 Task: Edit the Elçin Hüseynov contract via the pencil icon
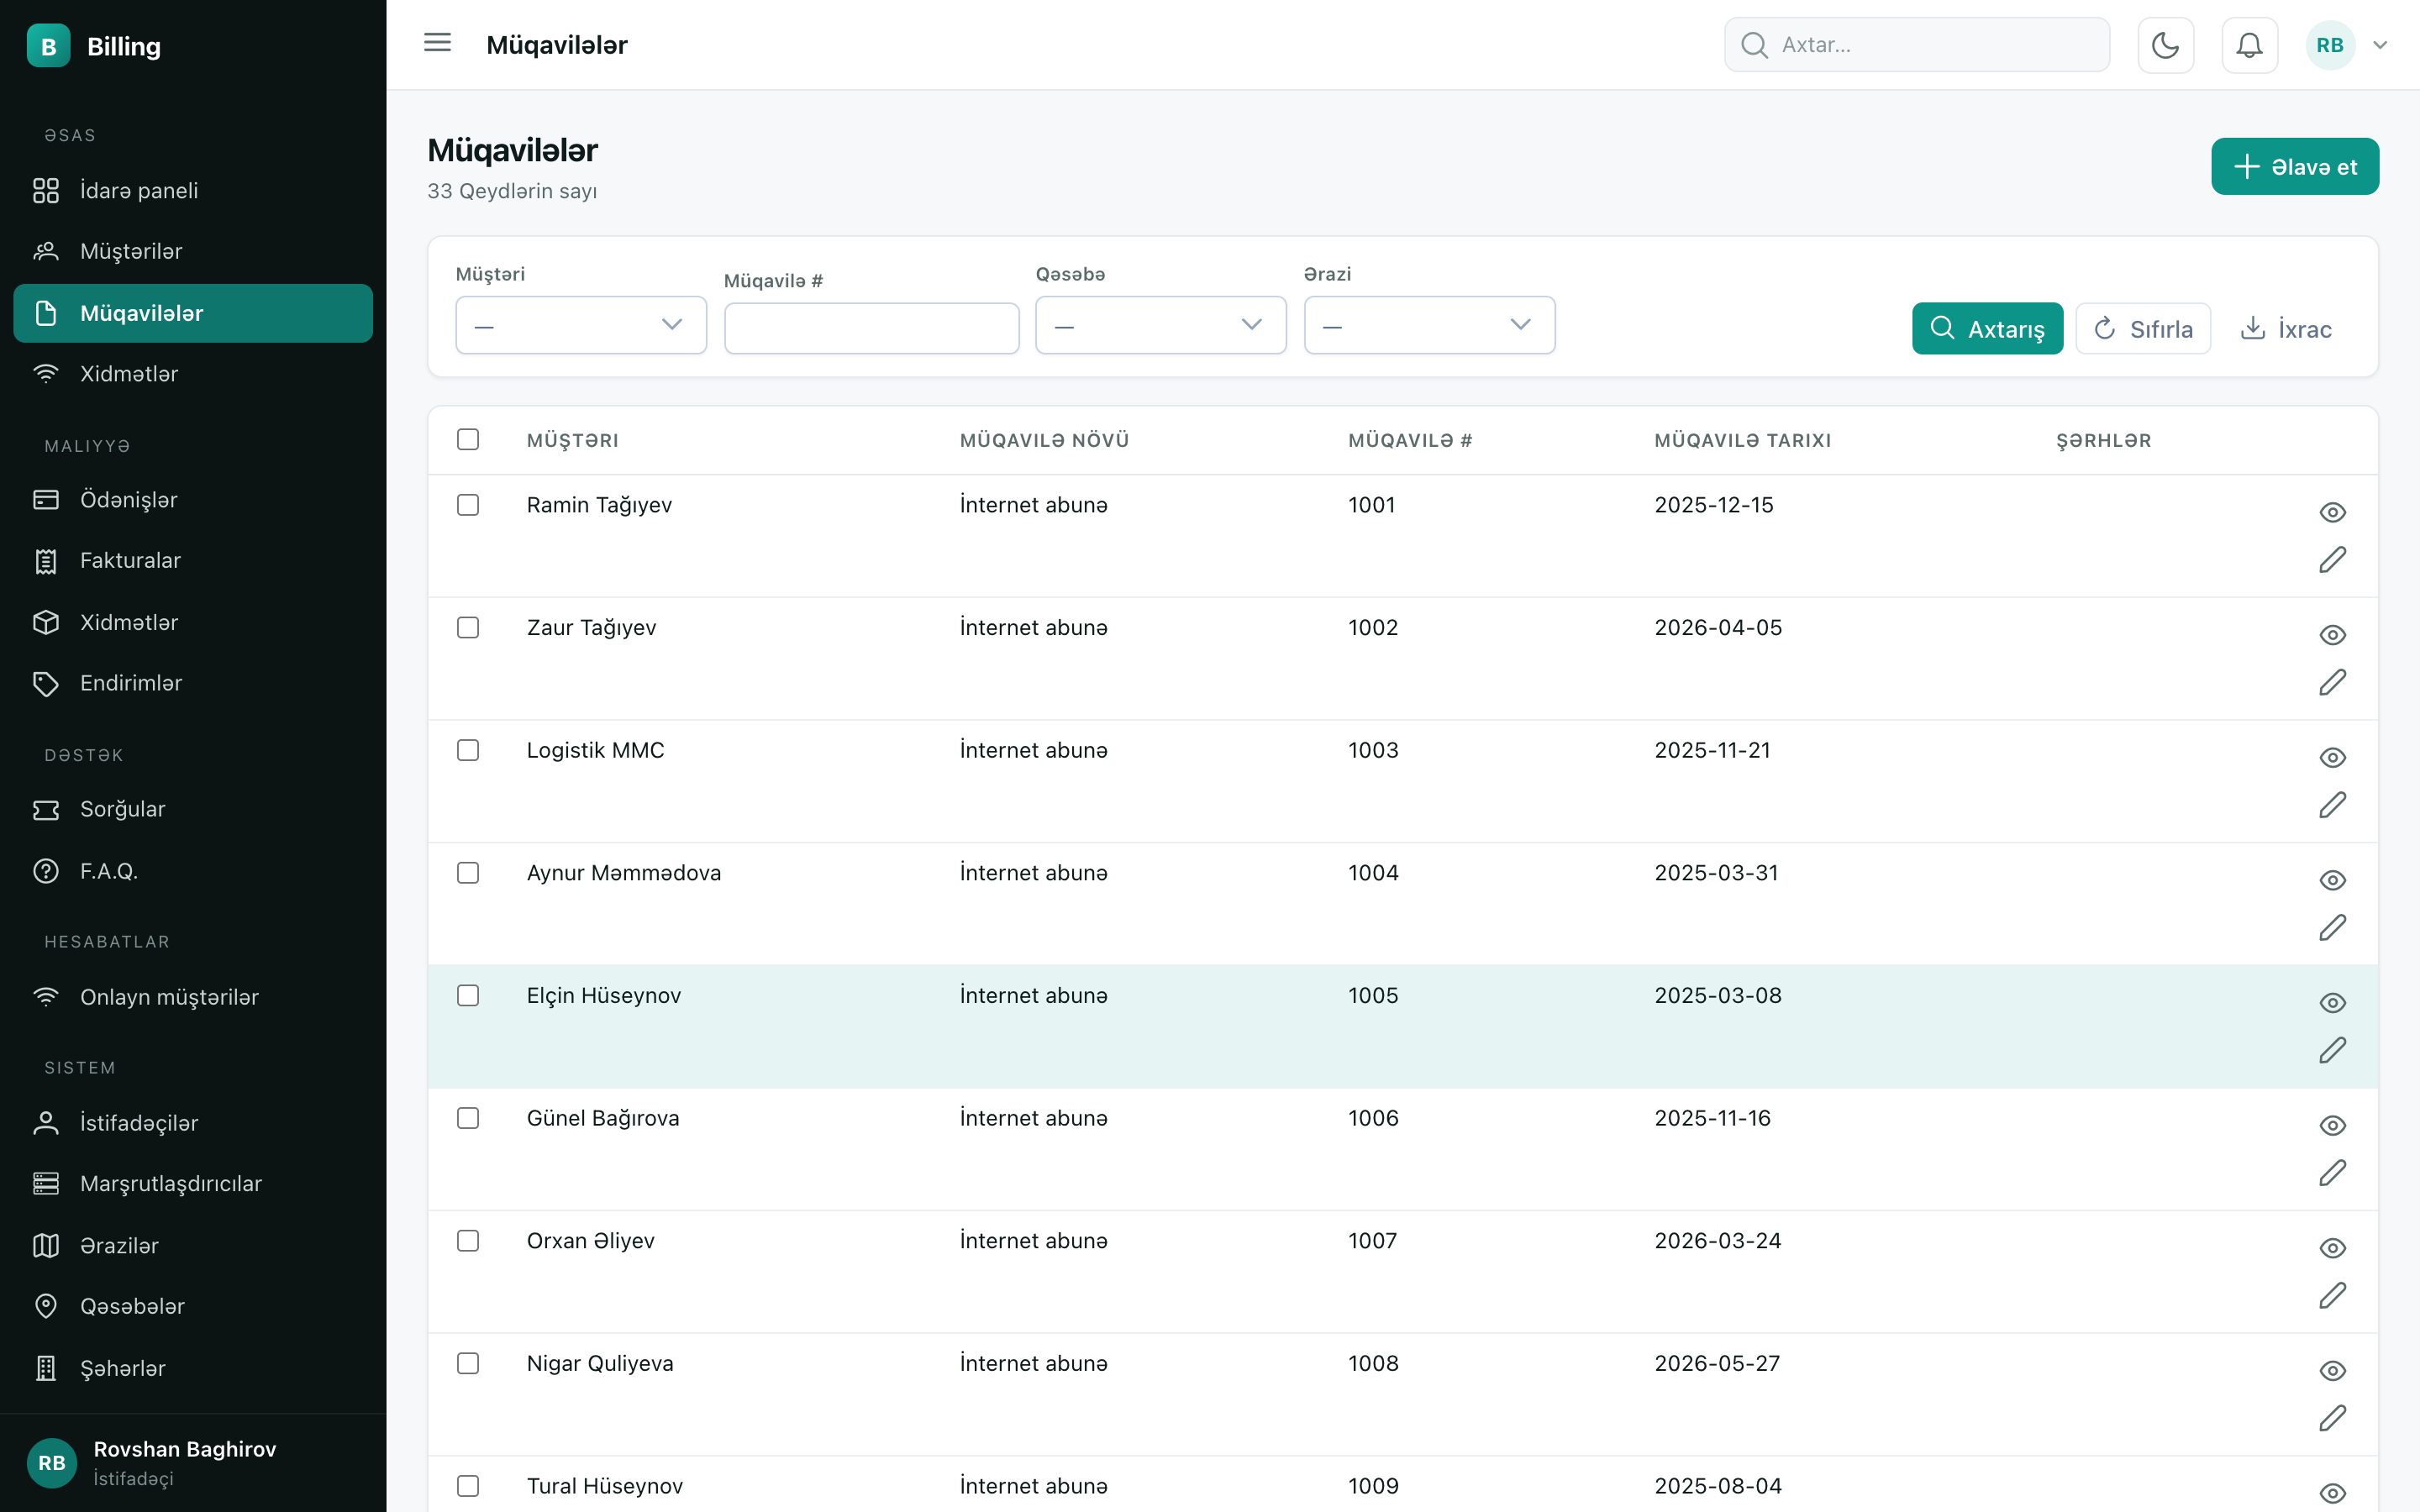point(2332,1050)
